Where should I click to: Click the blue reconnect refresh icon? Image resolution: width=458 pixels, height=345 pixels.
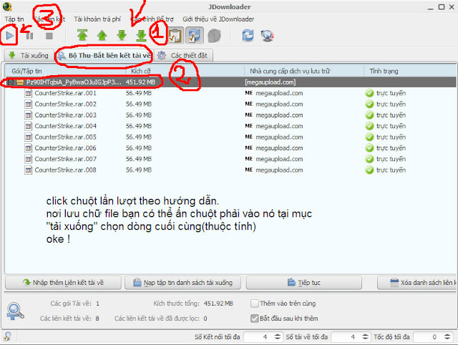[248, 36]
